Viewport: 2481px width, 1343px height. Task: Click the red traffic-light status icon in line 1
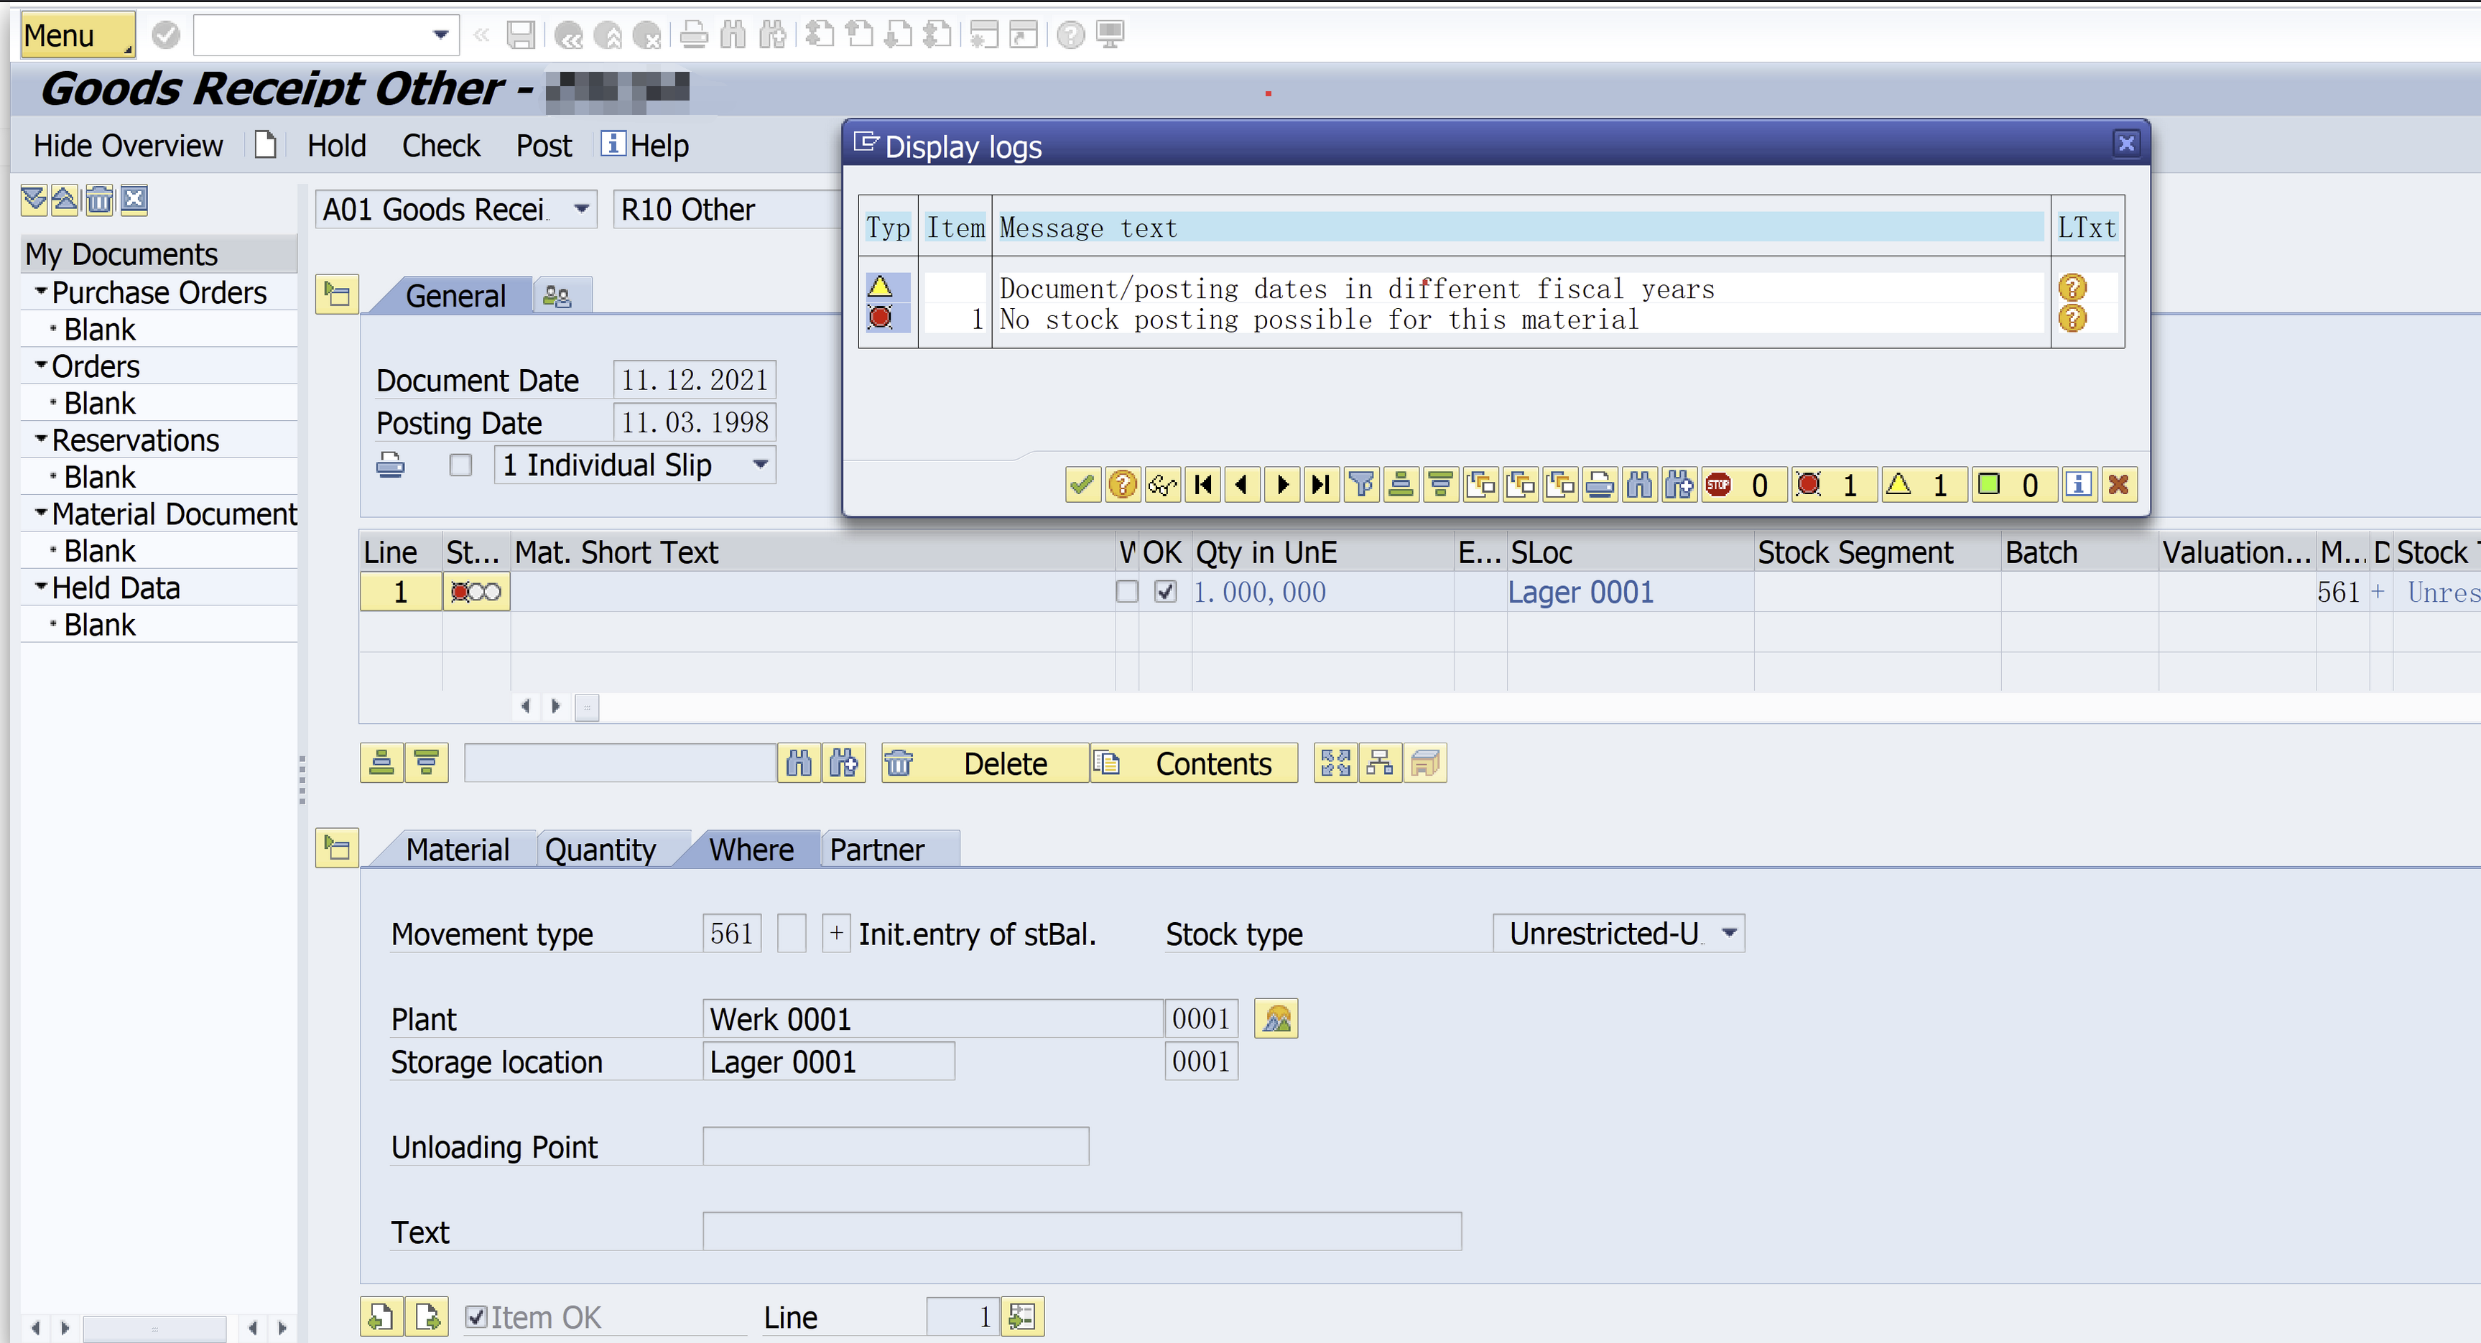[476, 591]
